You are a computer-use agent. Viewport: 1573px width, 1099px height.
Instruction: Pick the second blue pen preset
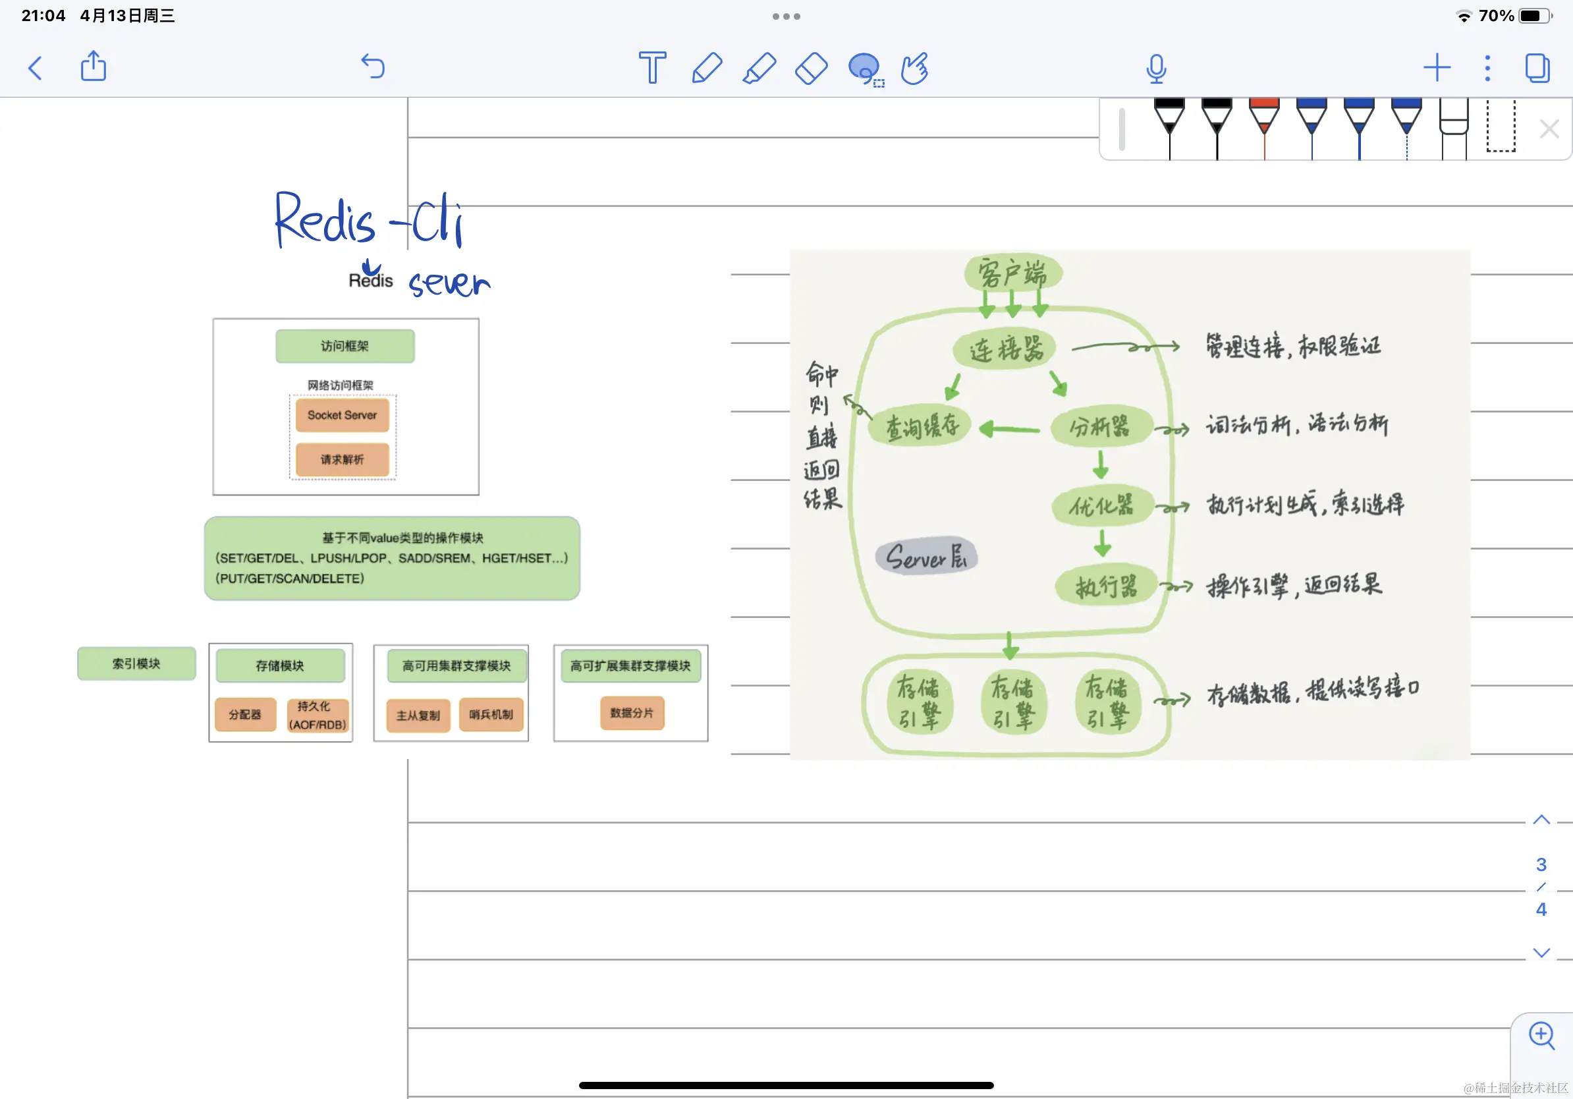[1359, 128]
